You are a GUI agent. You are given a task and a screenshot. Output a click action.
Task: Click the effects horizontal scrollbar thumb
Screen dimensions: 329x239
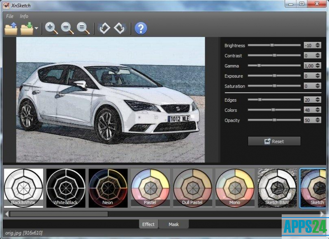coord(59,214)
